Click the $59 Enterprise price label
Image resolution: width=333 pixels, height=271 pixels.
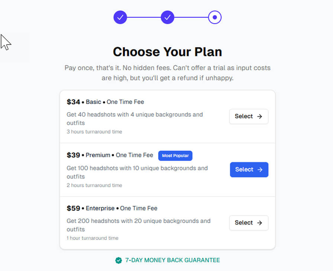click(x=73, y=208)
